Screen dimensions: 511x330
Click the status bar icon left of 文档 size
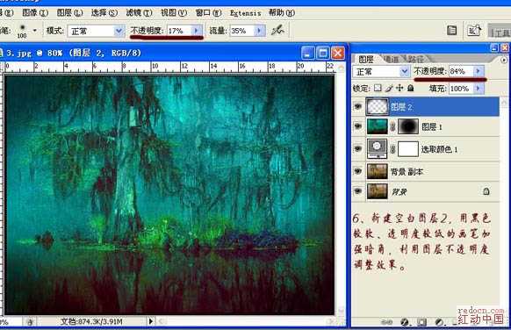30,322
